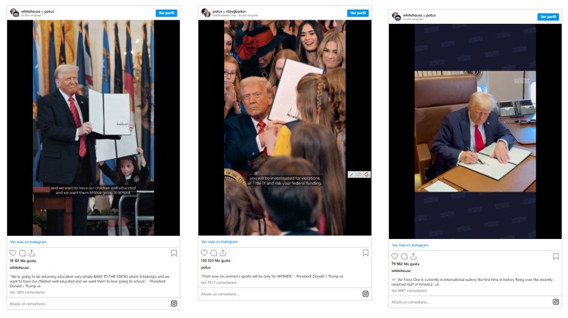
Task: Bookmark the Air Force One post
Action: click(x=555, y=256)
